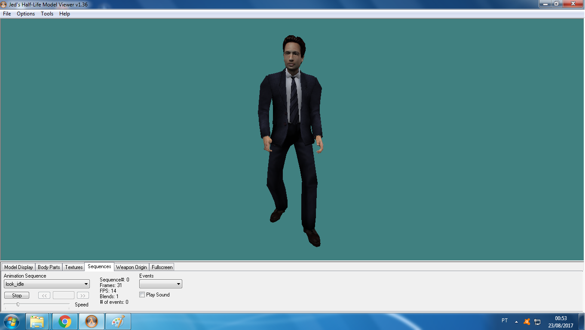
Task: Open Windows Explorer from the taskbar
Action: (x=37, y=321)
